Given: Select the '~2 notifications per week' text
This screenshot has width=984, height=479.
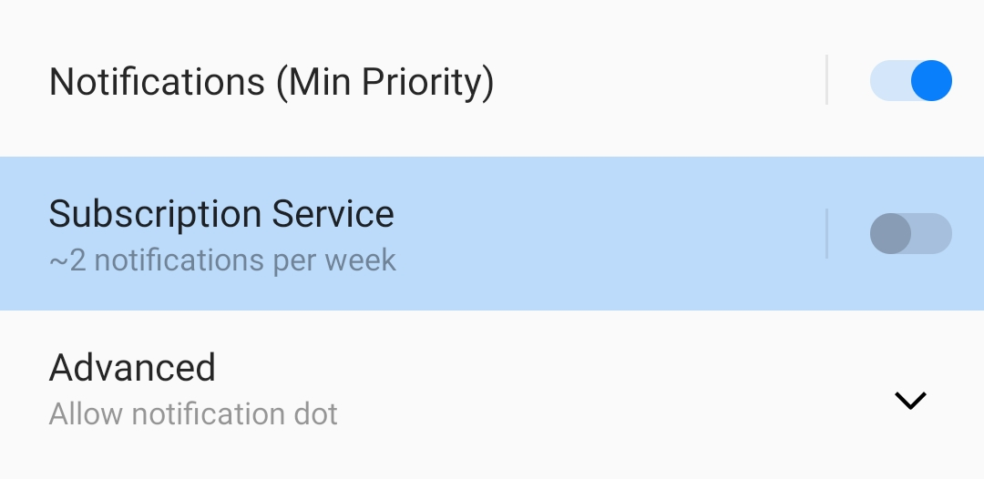Looking at the screenshot, I should pyautogui.click(x=222, y=260).
